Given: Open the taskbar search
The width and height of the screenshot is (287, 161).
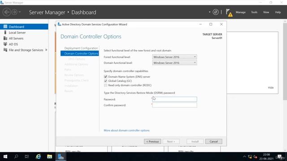Looking at the screenshot, I should (x=16, y=157).
